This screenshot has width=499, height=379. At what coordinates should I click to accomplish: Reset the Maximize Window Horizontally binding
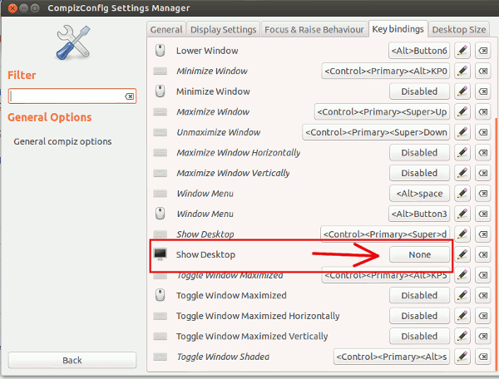[482, 153]
